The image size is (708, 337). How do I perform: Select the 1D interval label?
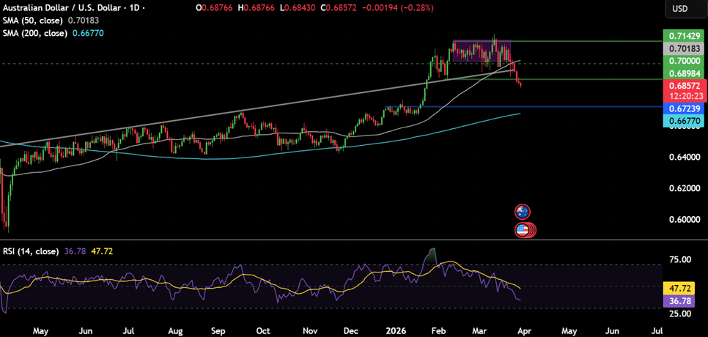pos(135,7)
